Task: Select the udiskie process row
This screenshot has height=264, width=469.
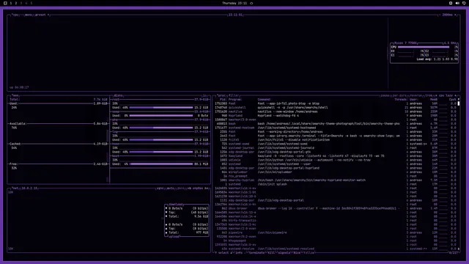Action: pyautogui.click(x=336, y=160)
